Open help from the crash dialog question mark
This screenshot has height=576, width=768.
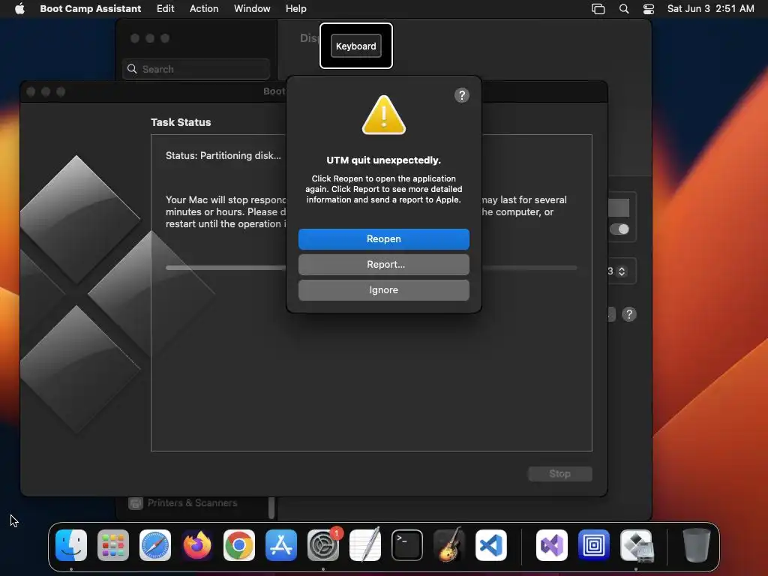pyautogui.click(x=461, y=95)
